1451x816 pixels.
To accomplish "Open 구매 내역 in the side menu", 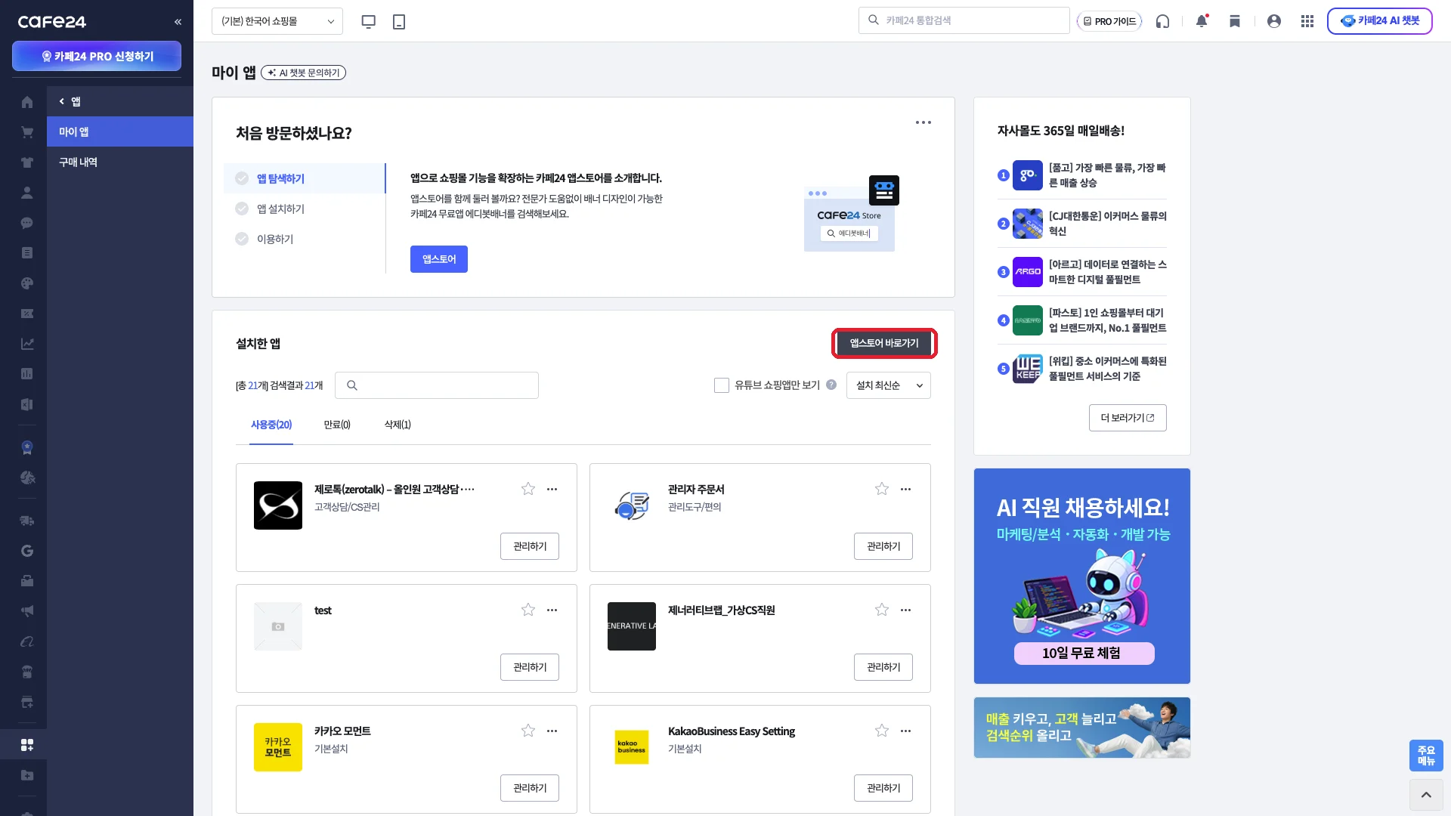I will (120, 162).
